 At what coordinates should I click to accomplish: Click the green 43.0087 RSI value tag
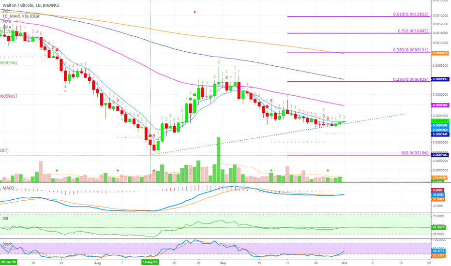439,227
